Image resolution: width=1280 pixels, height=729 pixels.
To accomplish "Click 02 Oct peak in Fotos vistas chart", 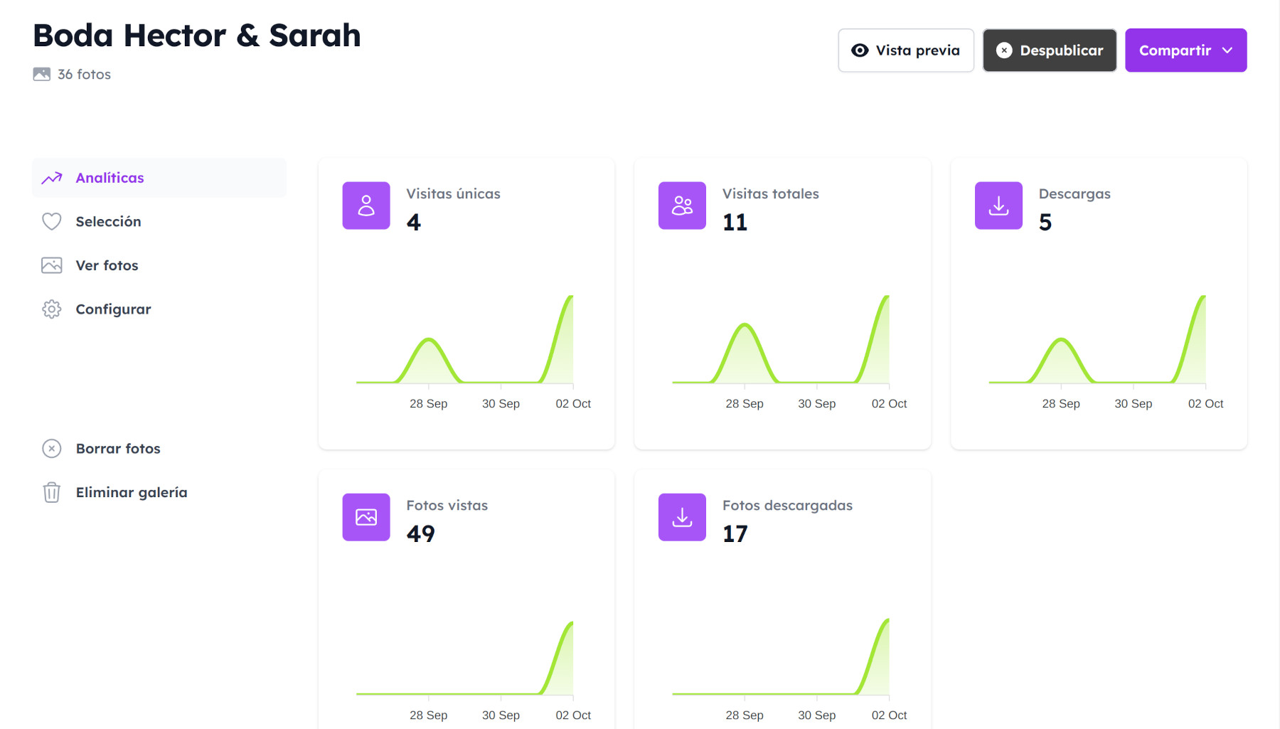I will pos(571,624).
